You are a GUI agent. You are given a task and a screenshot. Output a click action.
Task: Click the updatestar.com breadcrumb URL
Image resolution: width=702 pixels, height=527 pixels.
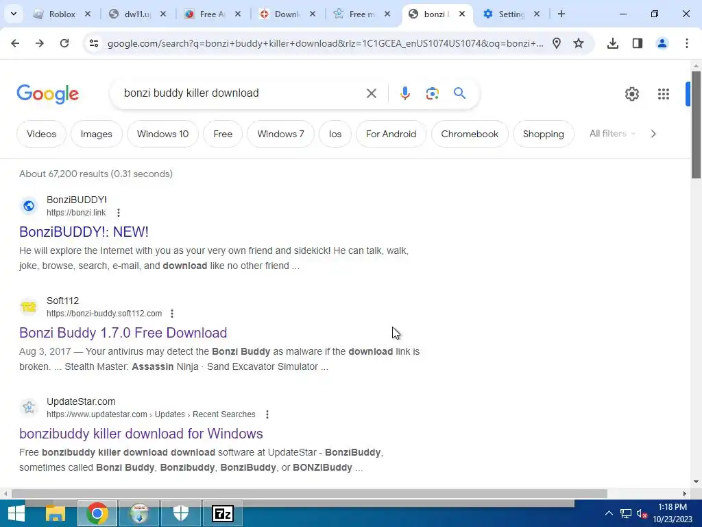[151, 414]
